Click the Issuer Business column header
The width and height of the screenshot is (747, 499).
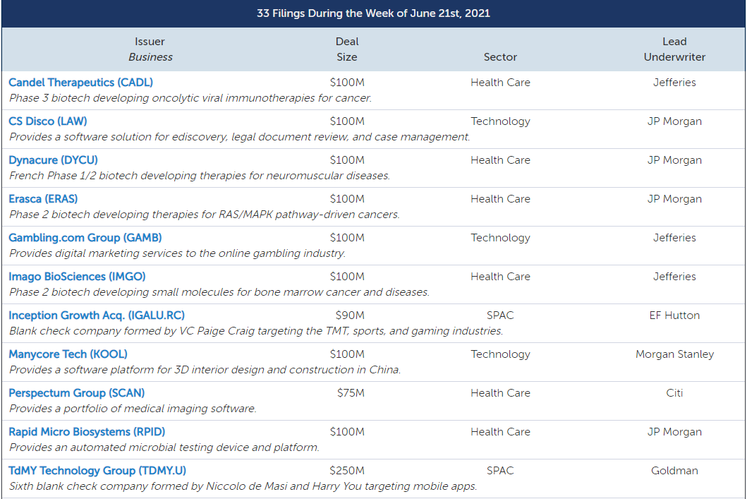tap(150, 49)
